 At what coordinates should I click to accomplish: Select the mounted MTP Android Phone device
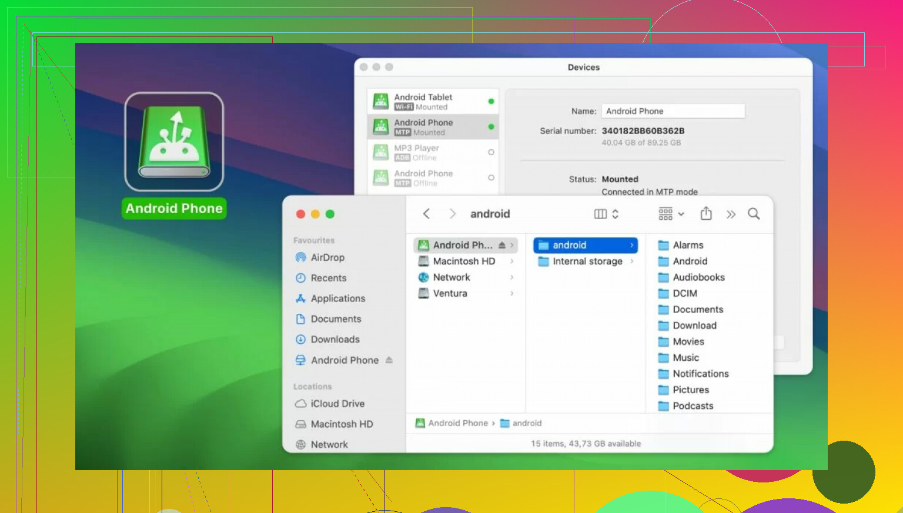tap(433, 127)
